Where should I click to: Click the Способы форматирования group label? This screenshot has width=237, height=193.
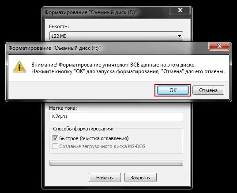pyautogui.click(x=83, y=129)
